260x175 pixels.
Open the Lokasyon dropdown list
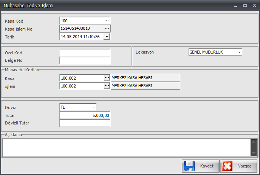click(x=239, y=52)
